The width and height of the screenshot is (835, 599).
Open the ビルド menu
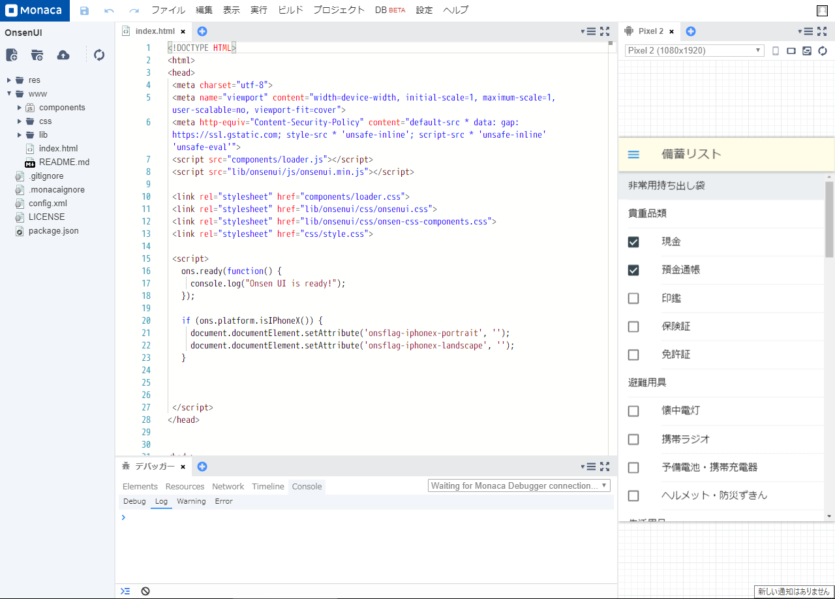tap(291, 10)
